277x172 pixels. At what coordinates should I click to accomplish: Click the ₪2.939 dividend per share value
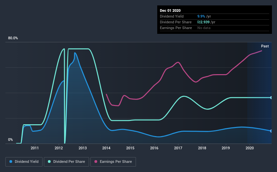203,22
